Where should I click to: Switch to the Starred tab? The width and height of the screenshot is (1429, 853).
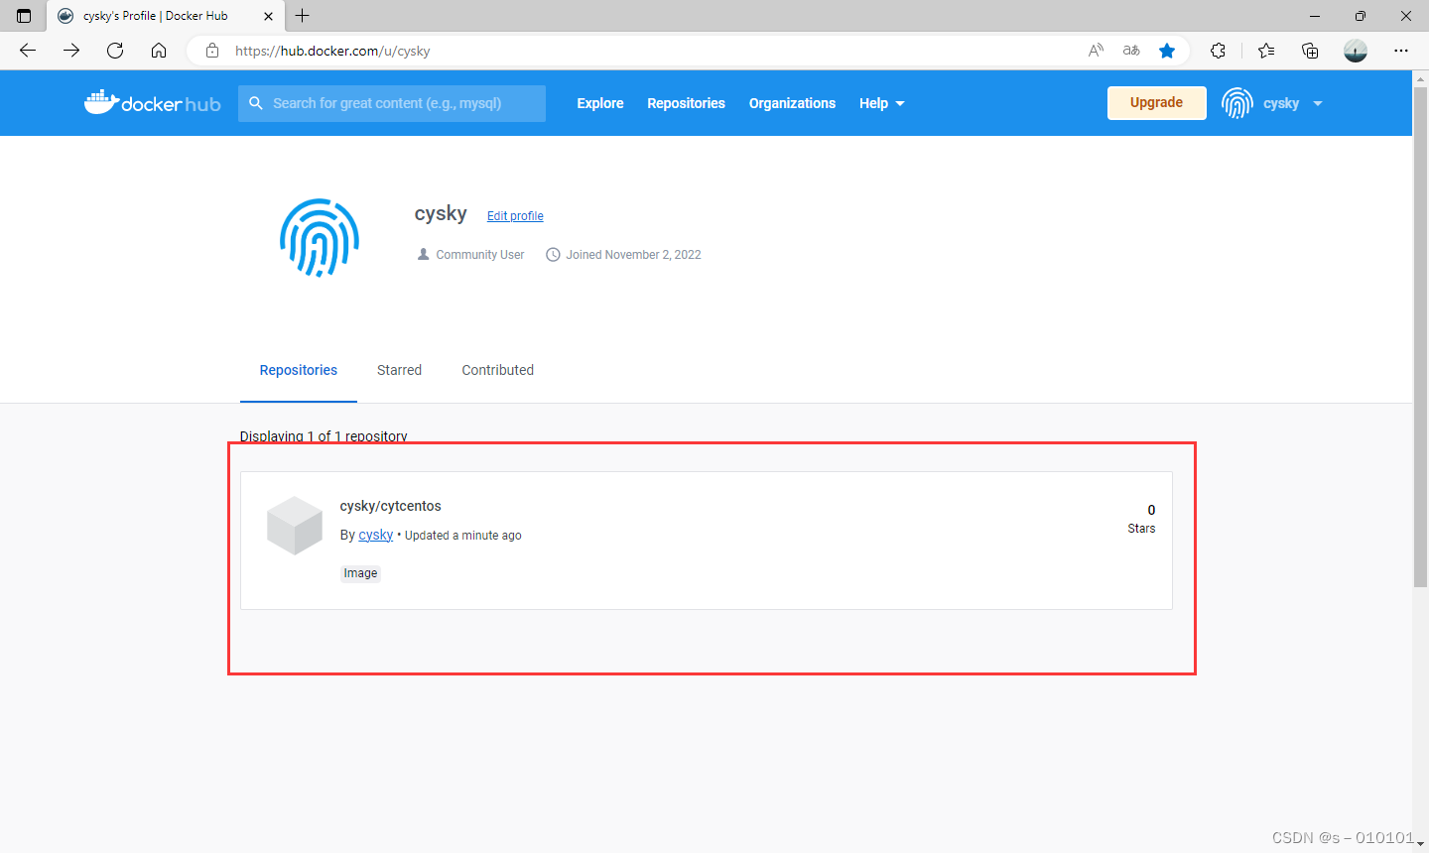[399, 370]
